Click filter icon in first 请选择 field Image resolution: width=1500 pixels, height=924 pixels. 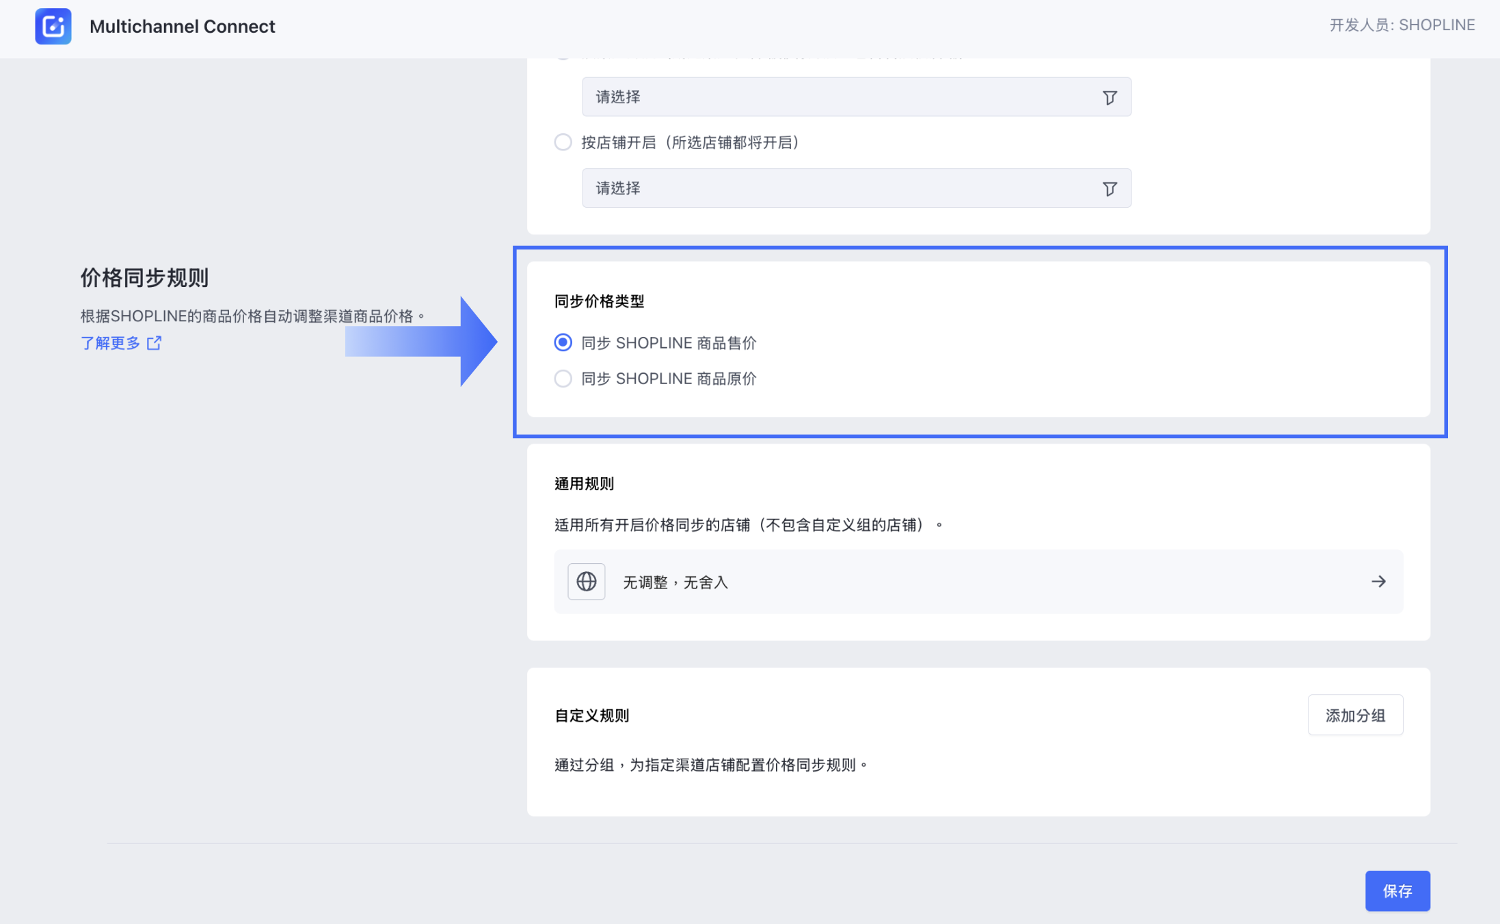click(1109, 97)
